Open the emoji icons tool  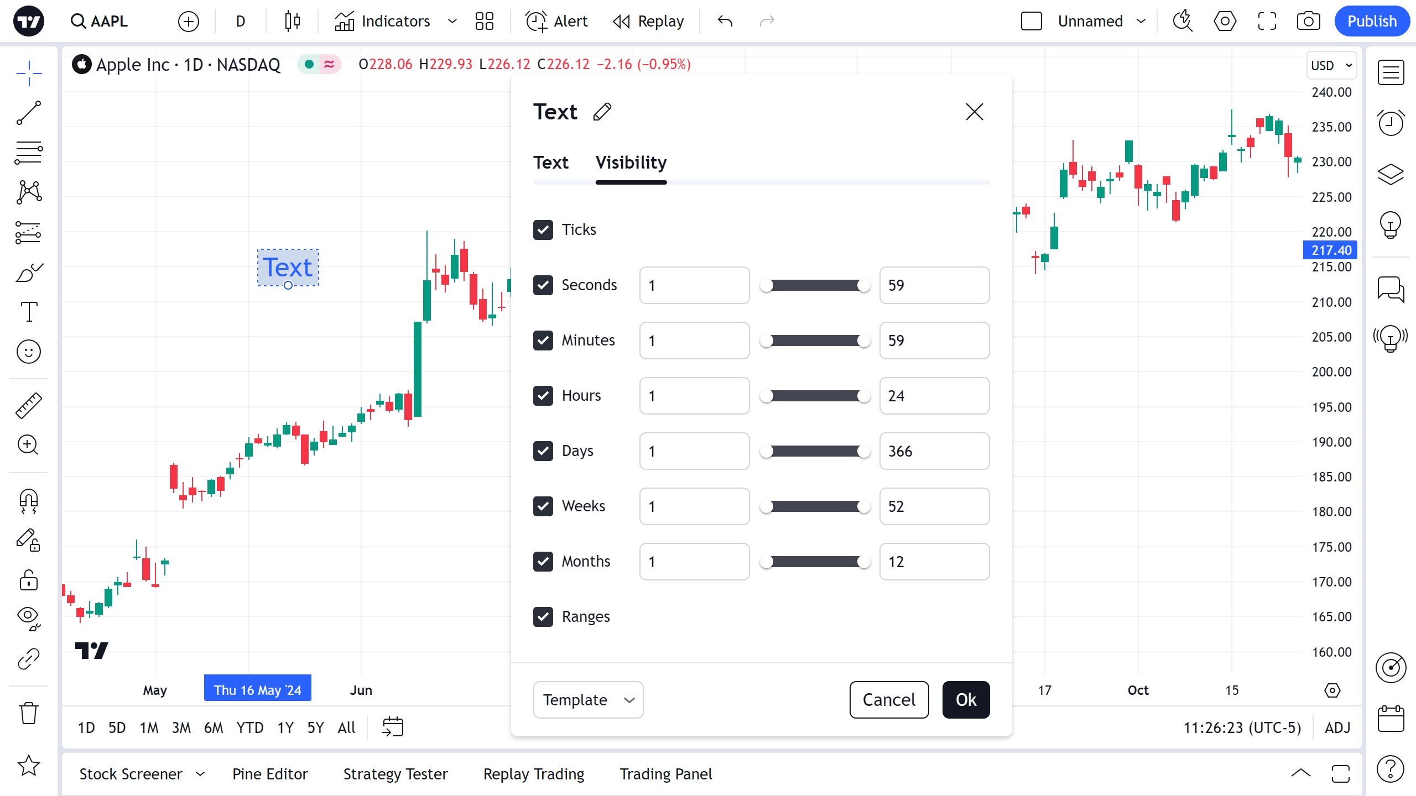[29, 352]
